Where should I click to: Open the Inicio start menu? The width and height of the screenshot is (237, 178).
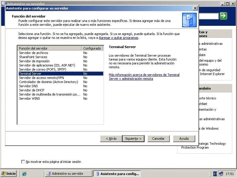coord(9,174)
